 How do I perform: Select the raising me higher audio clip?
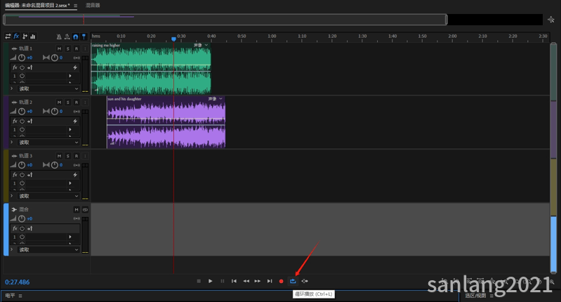pos(151,69)
